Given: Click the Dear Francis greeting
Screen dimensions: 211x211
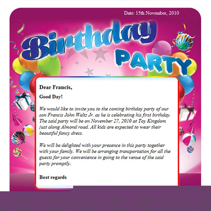Looking at the screenshot, I should pos(56,87).
